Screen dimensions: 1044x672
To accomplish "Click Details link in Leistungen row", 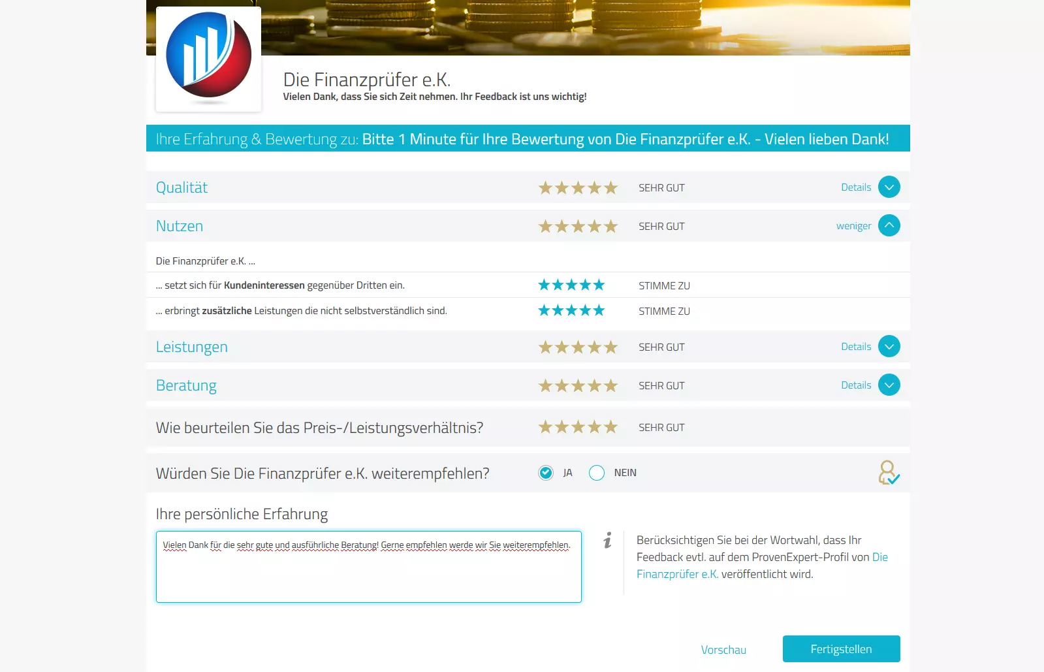I will coord(856,347).
